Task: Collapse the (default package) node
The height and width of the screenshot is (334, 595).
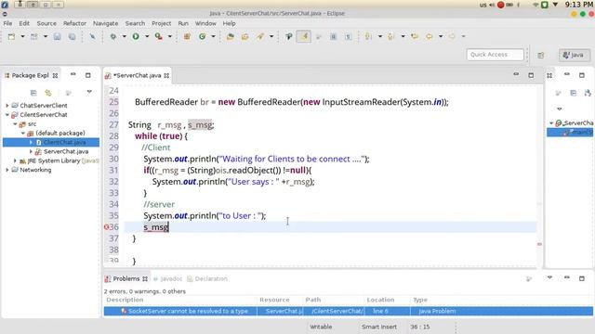Action: click(x=22, y=133)
